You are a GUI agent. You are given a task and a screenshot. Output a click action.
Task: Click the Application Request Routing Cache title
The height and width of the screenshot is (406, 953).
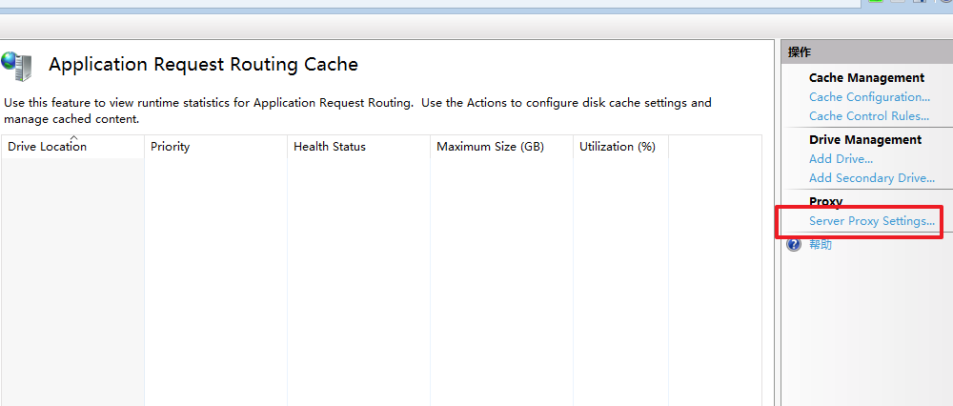click(x=204, y=65)
